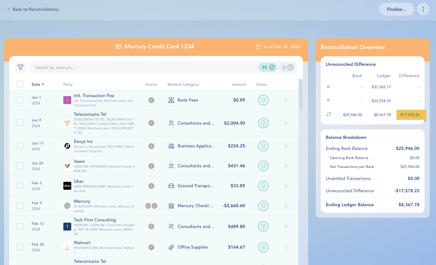Click the Veem party logo
The width and height of the screenshot is (436, 265).
[67, 166]
